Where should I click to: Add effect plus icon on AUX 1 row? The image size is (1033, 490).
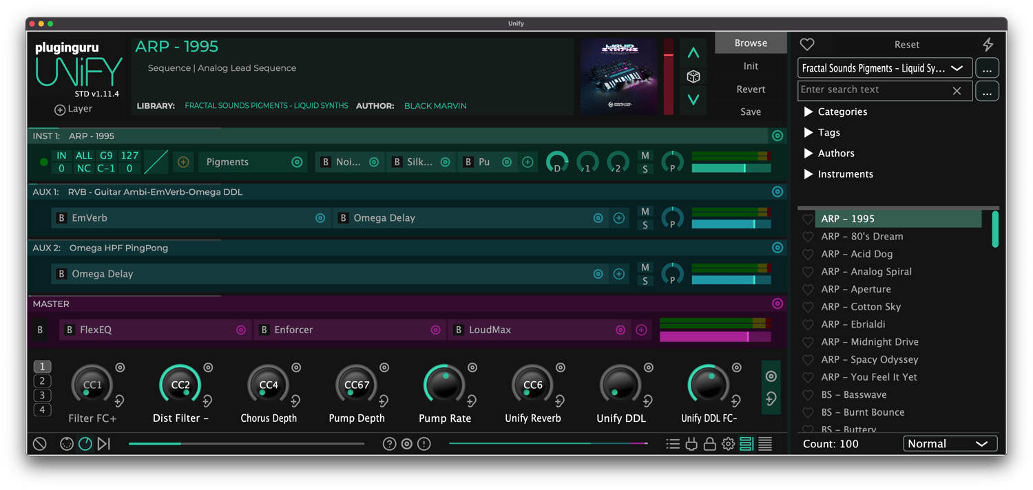pyautogui.click(x=619, y=218)
